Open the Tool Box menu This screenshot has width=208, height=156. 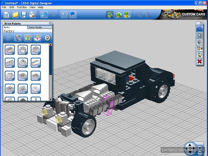(x=22, y=7)
